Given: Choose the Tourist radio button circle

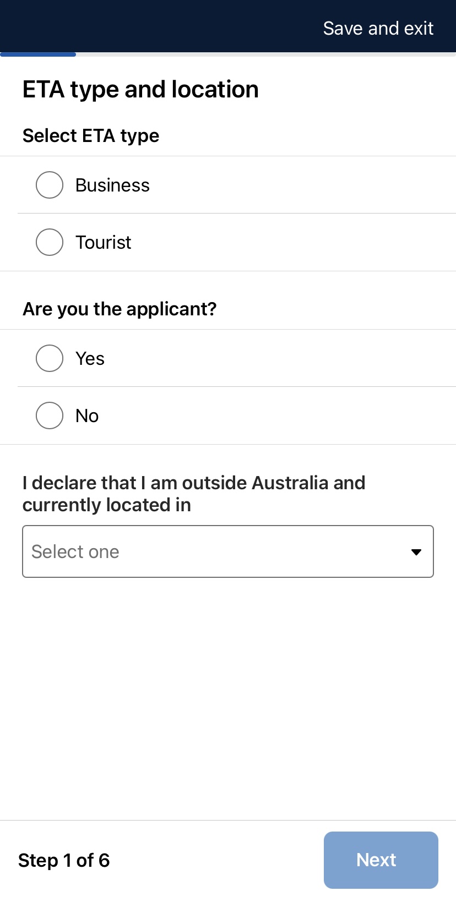Looking at the screenshot, I should 50,242.
